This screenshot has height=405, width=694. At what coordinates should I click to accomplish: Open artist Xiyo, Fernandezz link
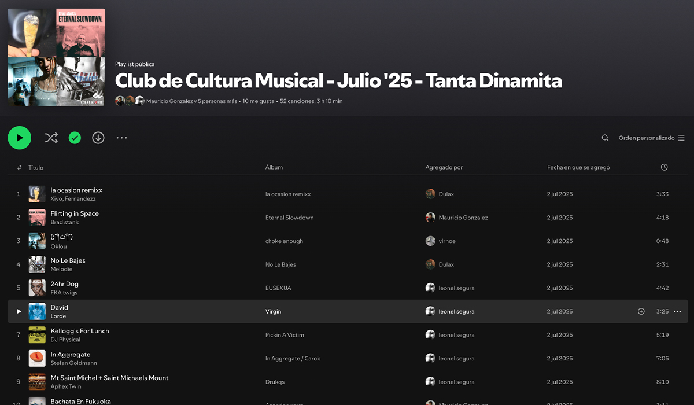point(73,198)
